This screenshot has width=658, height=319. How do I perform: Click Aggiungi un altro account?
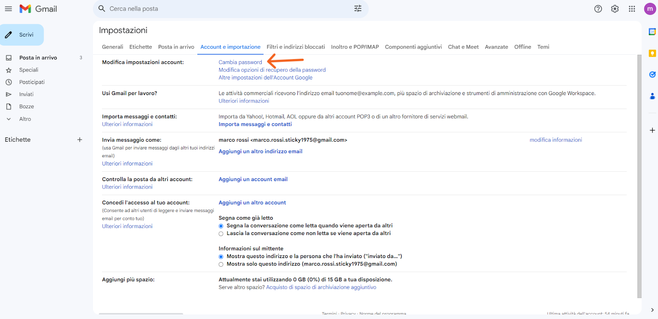[x=252, y=203]
